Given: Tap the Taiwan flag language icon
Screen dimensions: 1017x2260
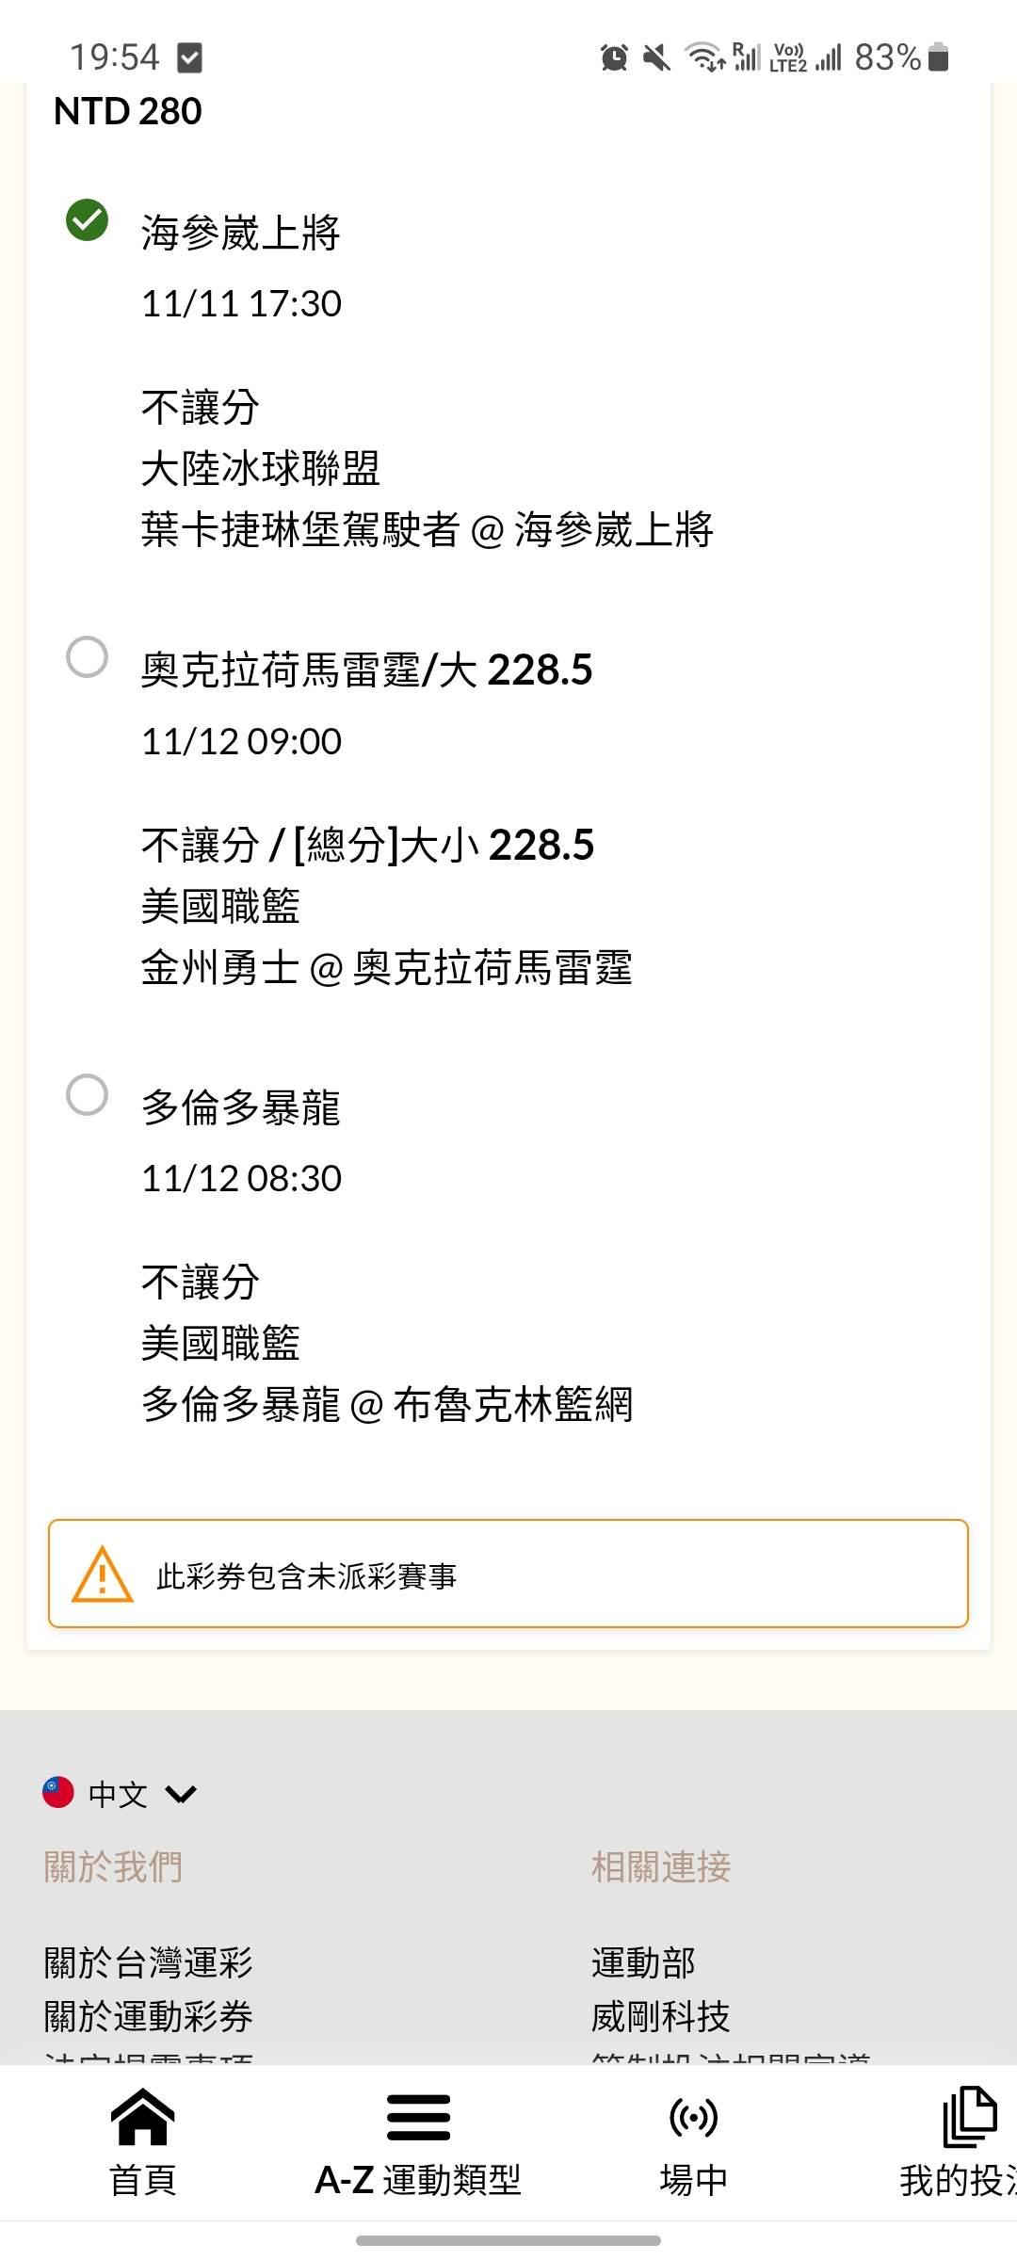Looking at the screenshot, I should click(x=58, y=1792).
